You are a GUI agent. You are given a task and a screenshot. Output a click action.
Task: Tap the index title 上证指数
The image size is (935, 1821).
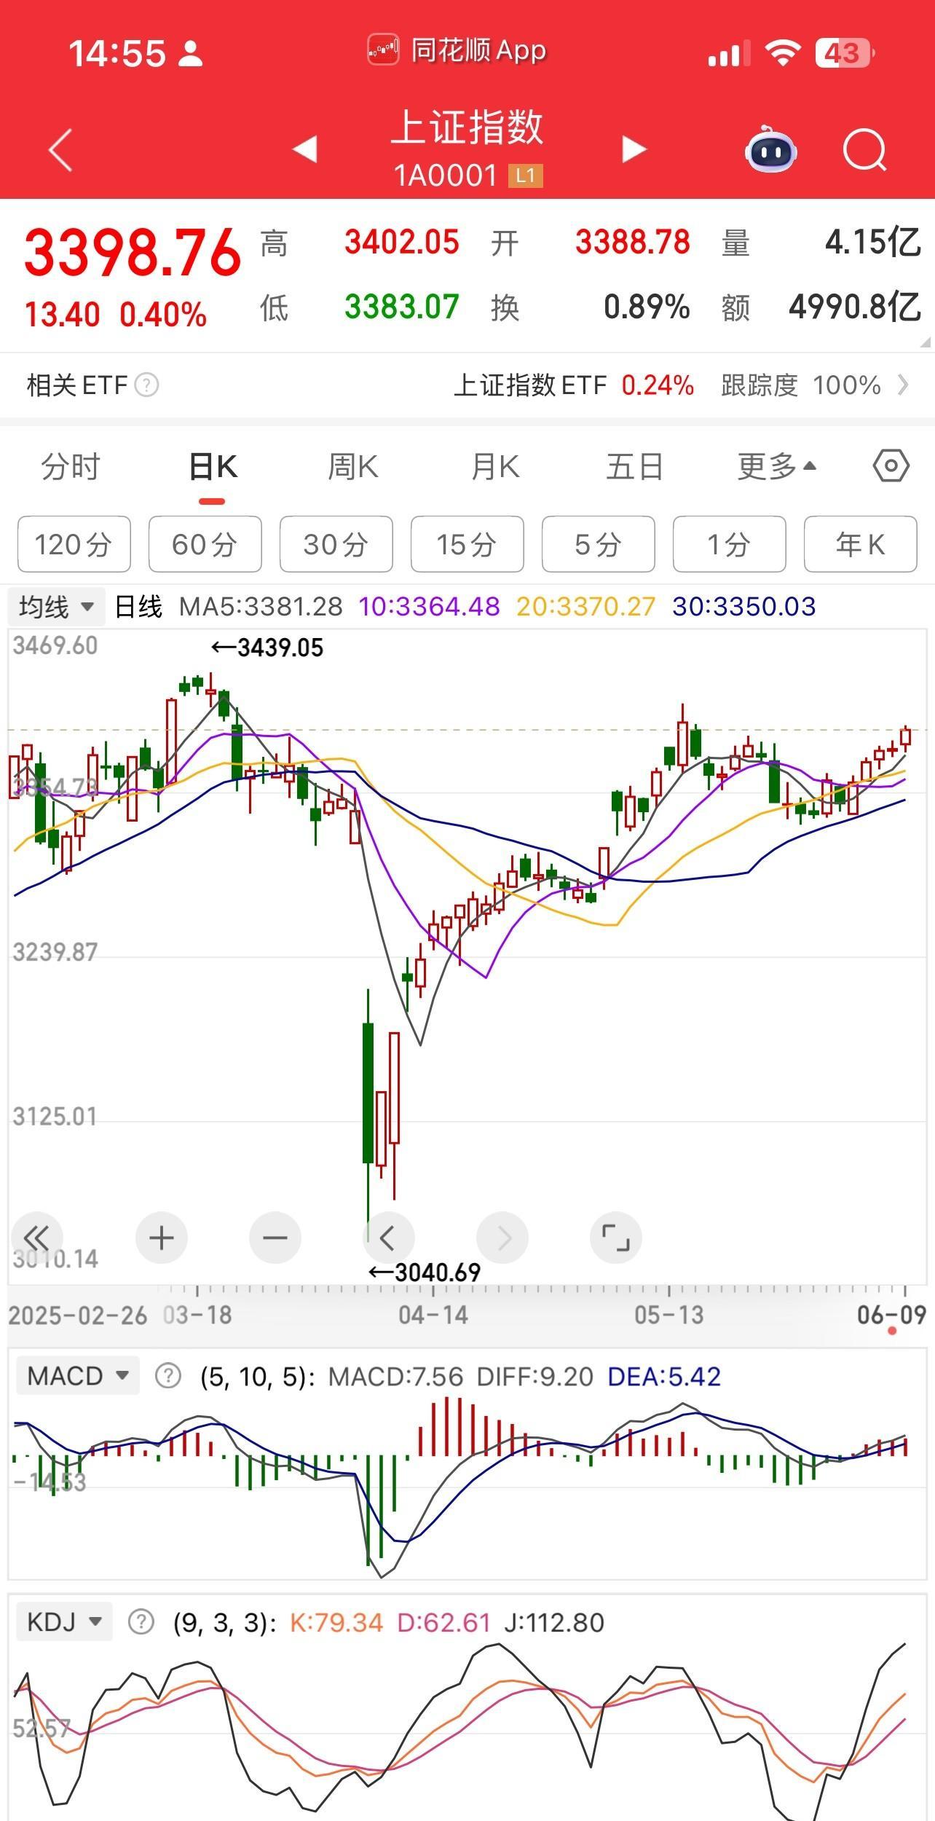pos(467,127)
